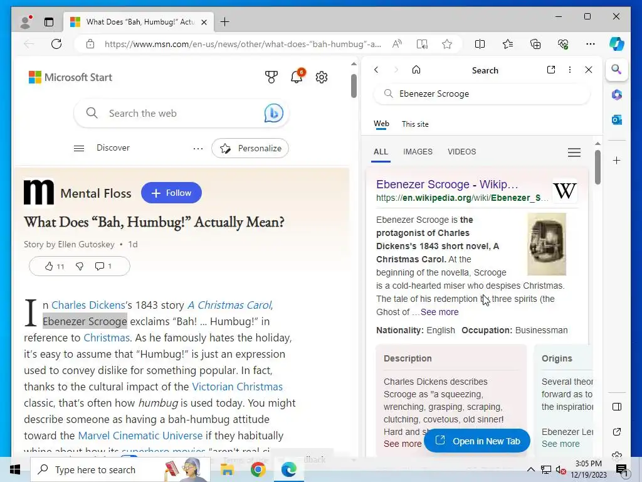Viewport: 642px width, 482px height.
Task: Select Search icon in Edge sidebar
Action: [617, 70]
